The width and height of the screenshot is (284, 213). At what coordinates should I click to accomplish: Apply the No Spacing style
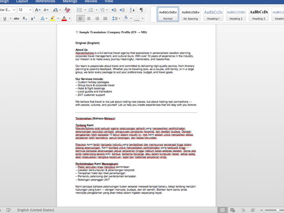[191, 14]
